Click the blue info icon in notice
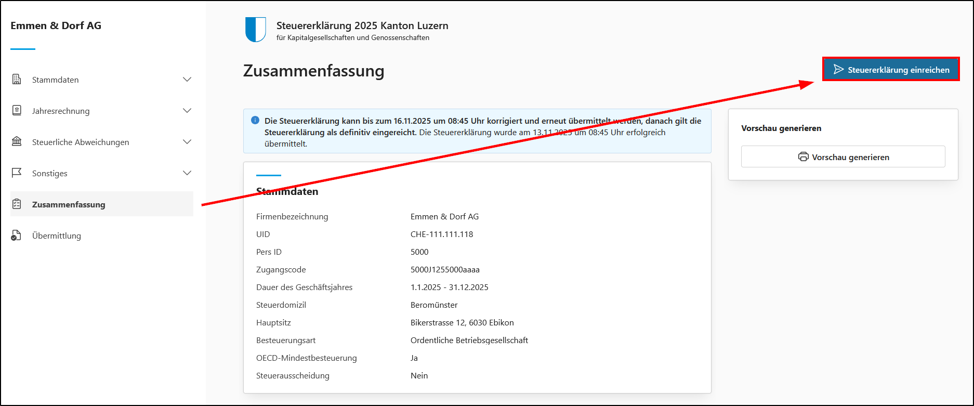The image size is (974, 406). 255,121
